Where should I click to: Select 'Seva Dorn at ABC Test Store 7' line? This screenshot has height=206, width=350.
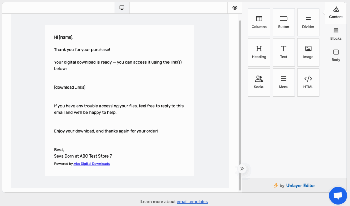coord(83,156)
